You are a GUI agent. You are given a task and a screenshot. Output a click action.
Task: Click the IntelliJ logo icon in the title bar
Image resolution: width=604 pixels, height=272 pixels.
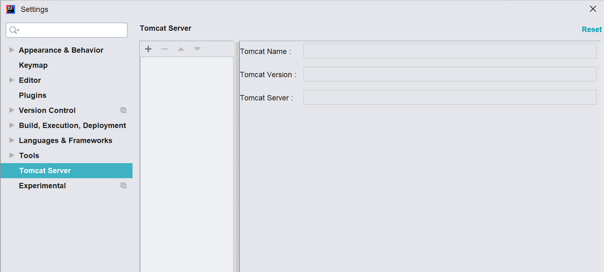[x=11, y=9]
